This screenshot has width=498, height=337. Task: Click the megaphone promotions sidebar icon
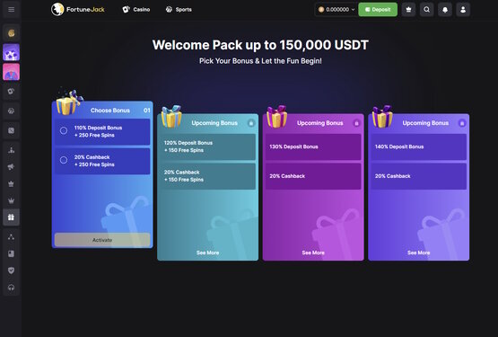[x=11, y=167]
